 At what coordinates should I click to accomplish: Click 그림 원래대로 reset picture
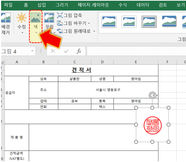74,31
